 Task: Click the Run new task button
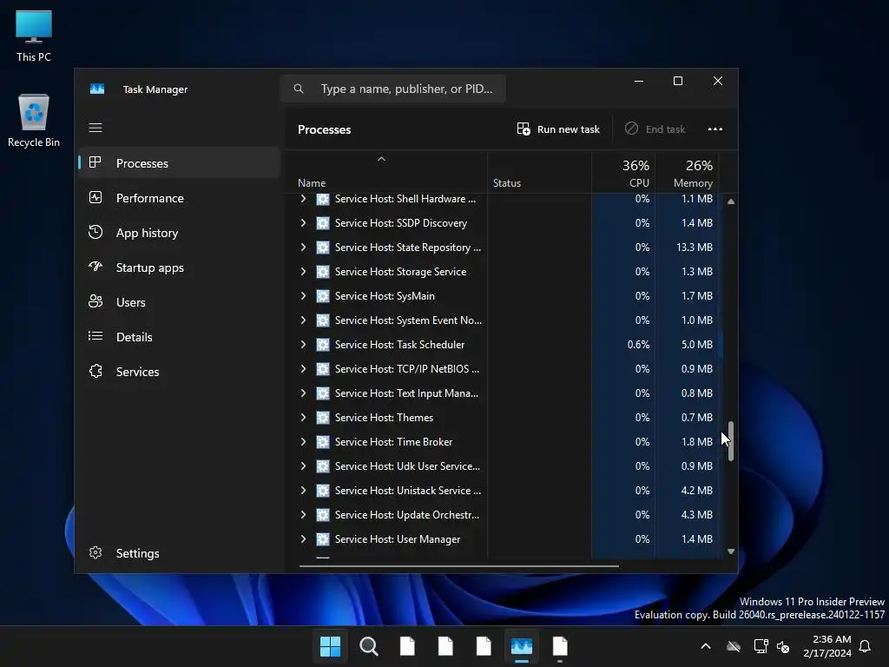pyautogui.click(x=558, y=129)
